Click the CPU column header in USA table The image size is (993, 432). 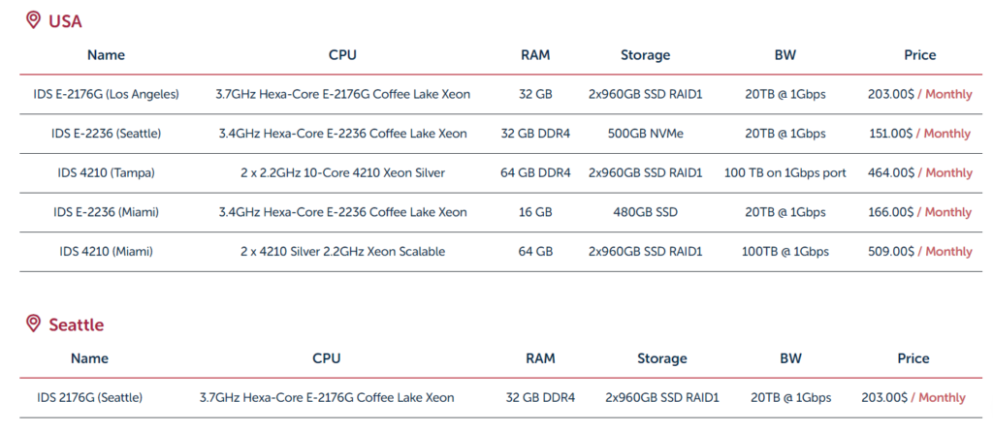[342, 55]
